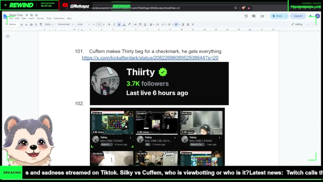Open the version history

tap(246, 16)
